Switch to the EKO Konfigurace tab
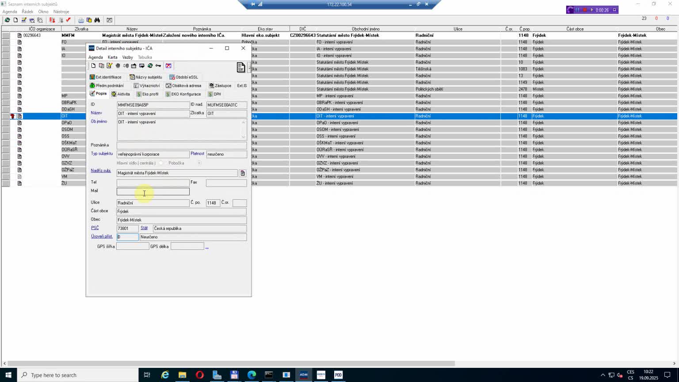This screenshot has height=382, width=679. click(183, 94)
